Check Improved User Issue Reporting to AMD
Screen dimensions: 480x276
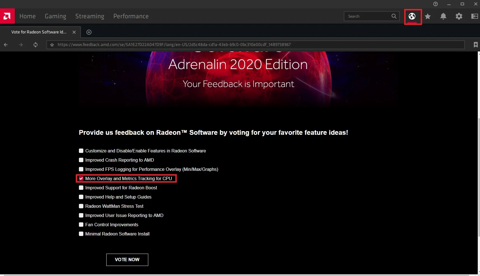tap(81, 215)
